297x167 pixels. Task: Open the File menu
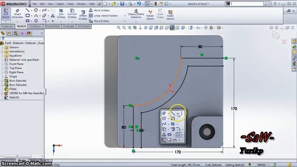point(34,4)
